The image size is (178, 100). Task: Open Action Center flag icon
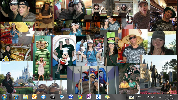click(148, 97)
